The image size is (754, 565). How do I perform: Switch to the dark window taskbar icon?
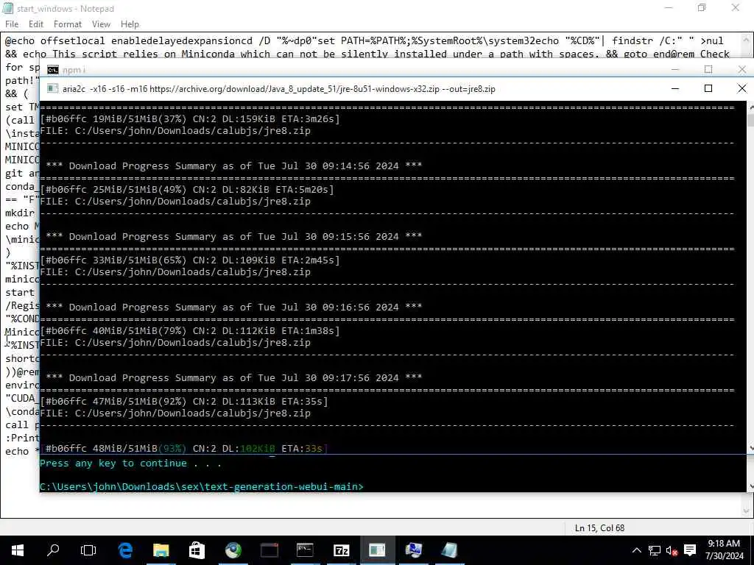(269, 550)
